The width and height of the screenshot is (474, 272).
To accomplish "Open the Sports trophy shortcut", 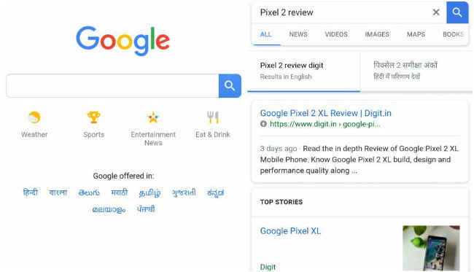I will tap(94, 117).
